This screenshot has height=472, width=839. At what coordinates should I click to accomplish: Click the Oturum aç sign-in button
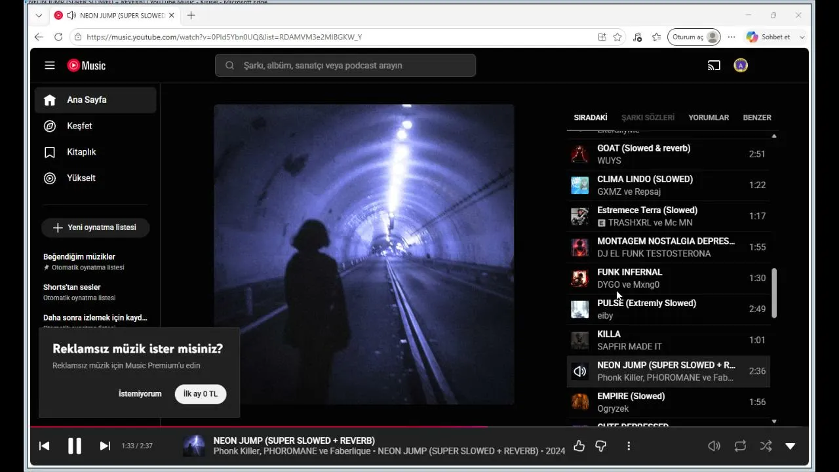click(693, 37)
